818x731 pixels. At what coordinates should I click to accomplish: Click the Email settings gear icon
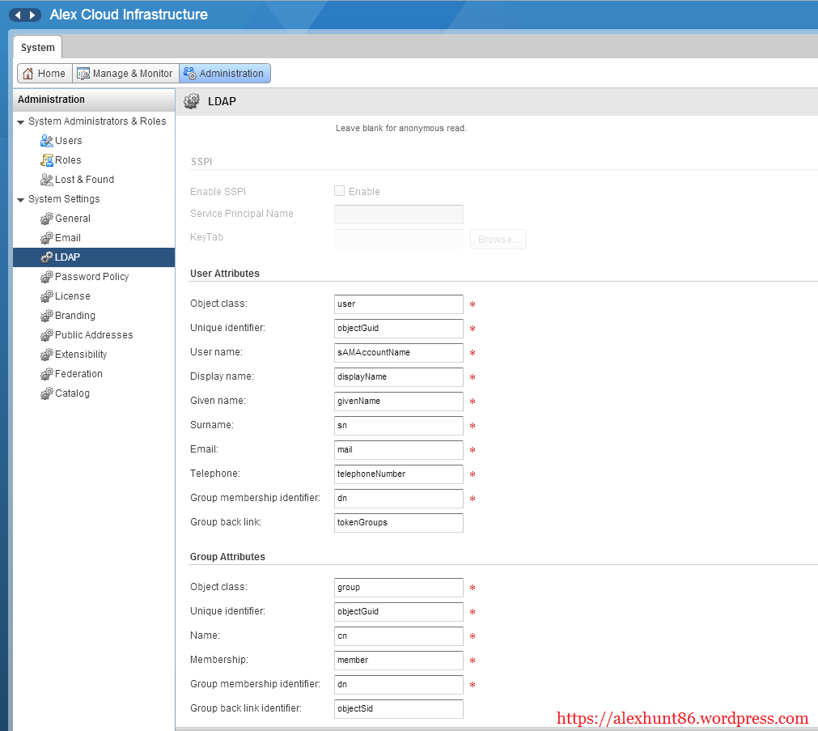click(47, 238)
